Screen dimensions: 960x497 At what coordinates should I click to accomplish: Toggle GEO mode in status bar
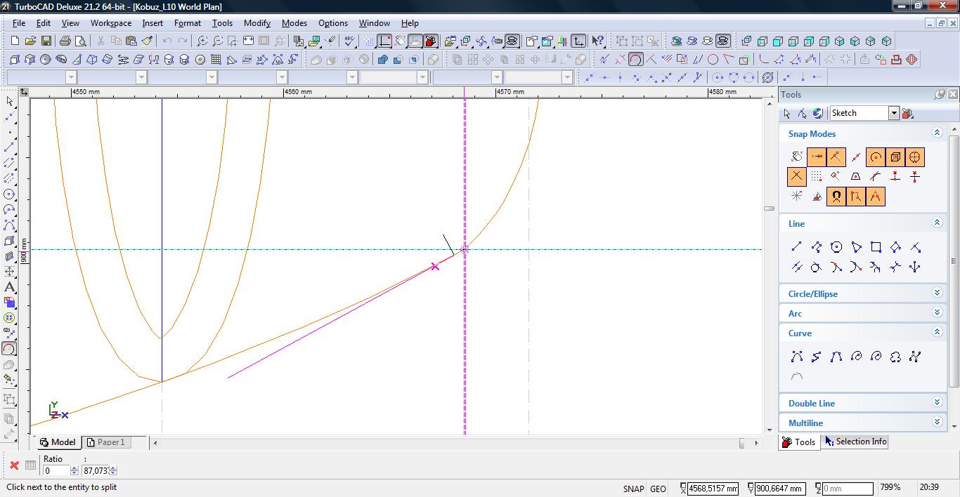658,489
